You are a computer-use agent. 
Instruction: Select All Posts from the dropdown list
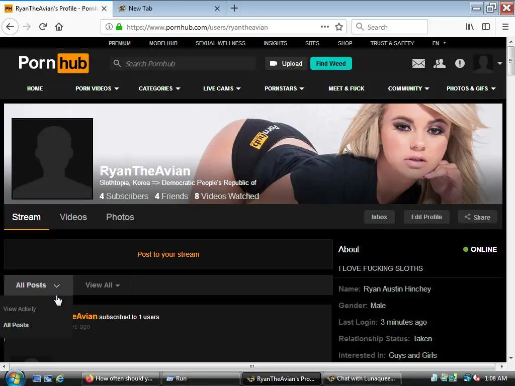click(16, 325)
